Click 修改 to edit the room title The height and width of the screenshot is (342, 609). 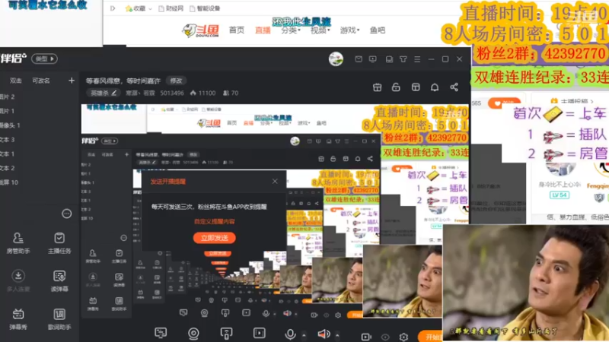(x=176, y=81)
